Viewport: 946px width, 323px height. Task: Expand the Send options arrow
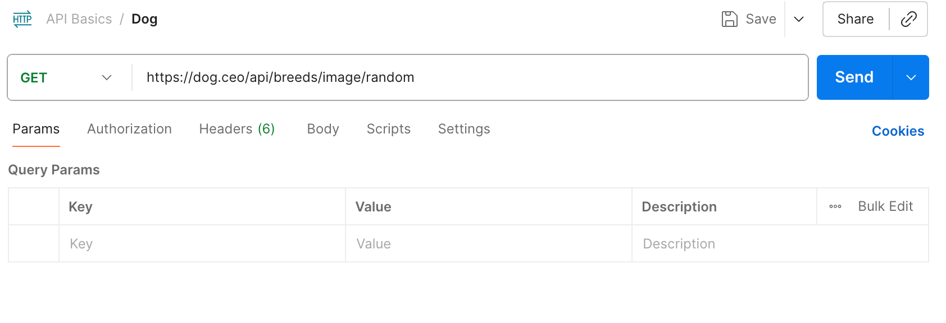point(911,77)
